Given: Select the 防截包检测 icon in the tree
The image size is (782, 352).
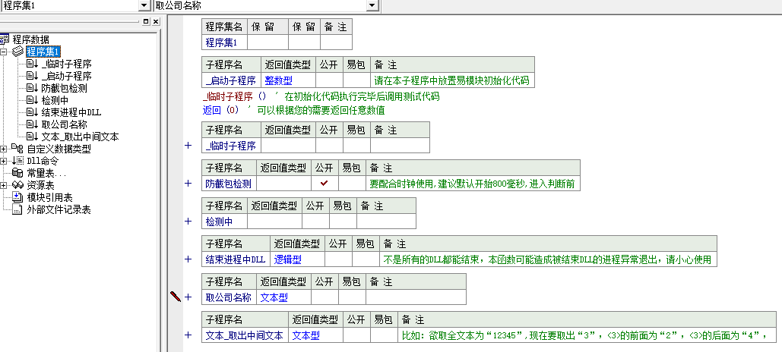Looking at the screenshot, I should pyautogui.click(x=32, y=88).
